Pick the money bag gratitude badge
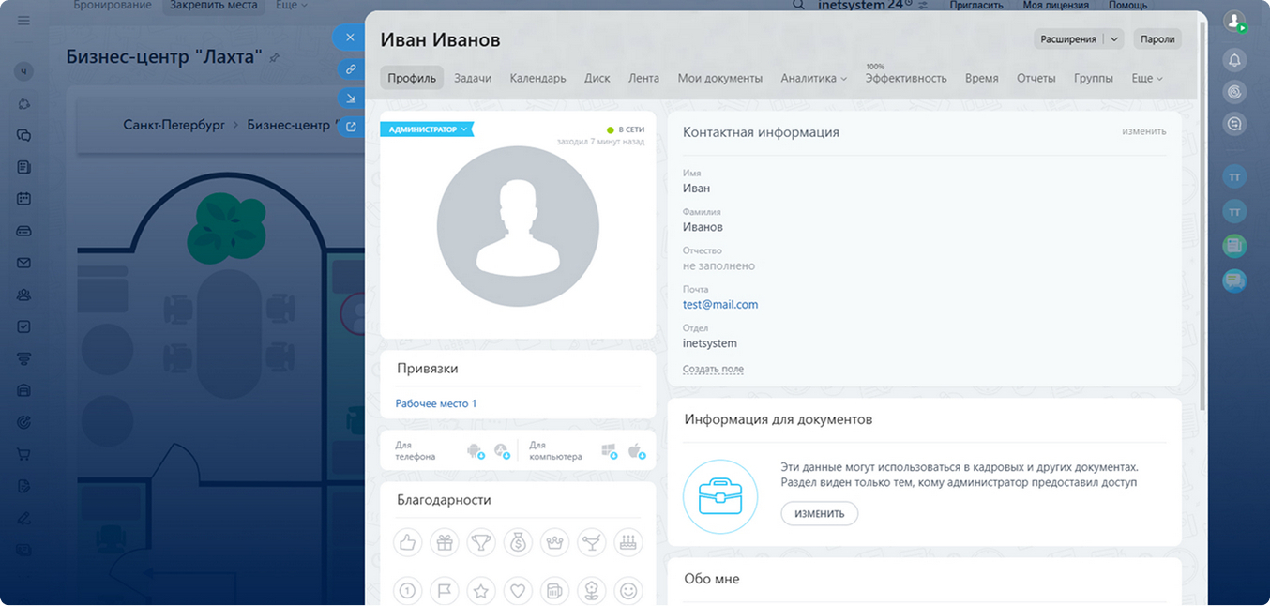This screenshot has width=1270, height=606. pyautogui.click(x=518, y=541)
